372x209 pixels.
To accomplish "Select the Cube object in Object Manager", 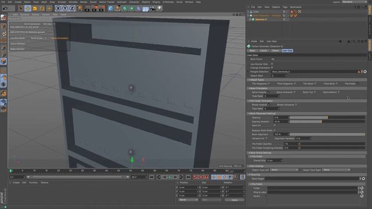I will pyautogui.click(x=256, y=12).
